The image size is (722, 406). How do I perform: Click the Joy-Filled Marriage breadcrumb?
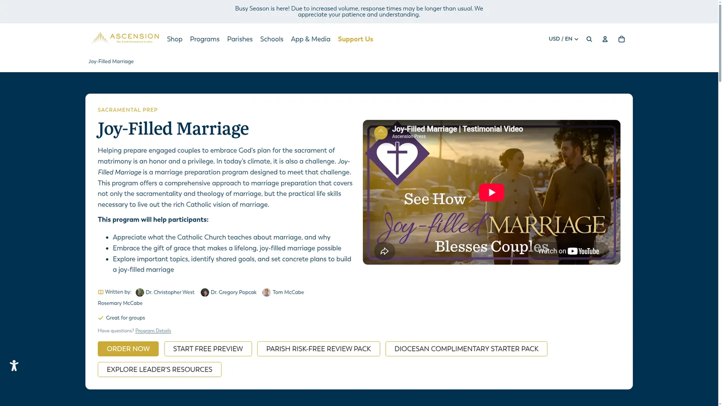(111, 62)
